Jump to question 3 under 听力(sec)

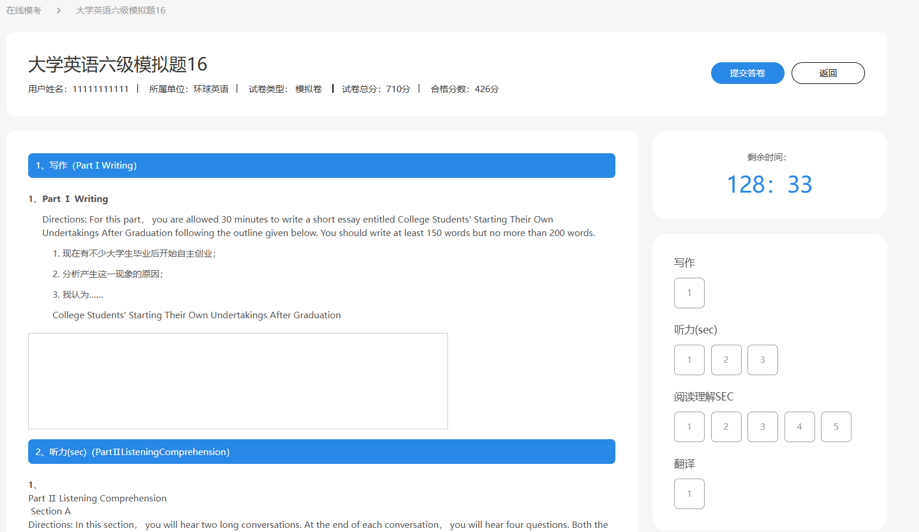(762, 360)
